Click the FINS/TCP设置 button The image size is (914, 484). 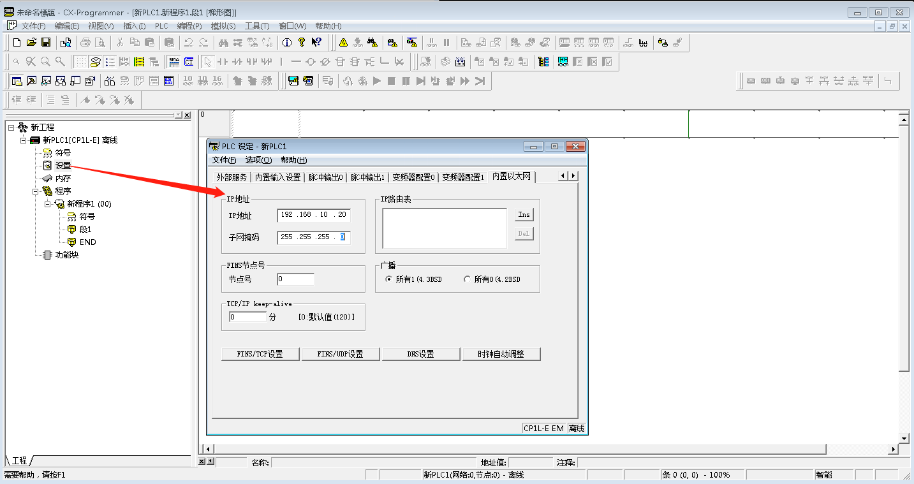pyautogui.click(x=260, y=354)
